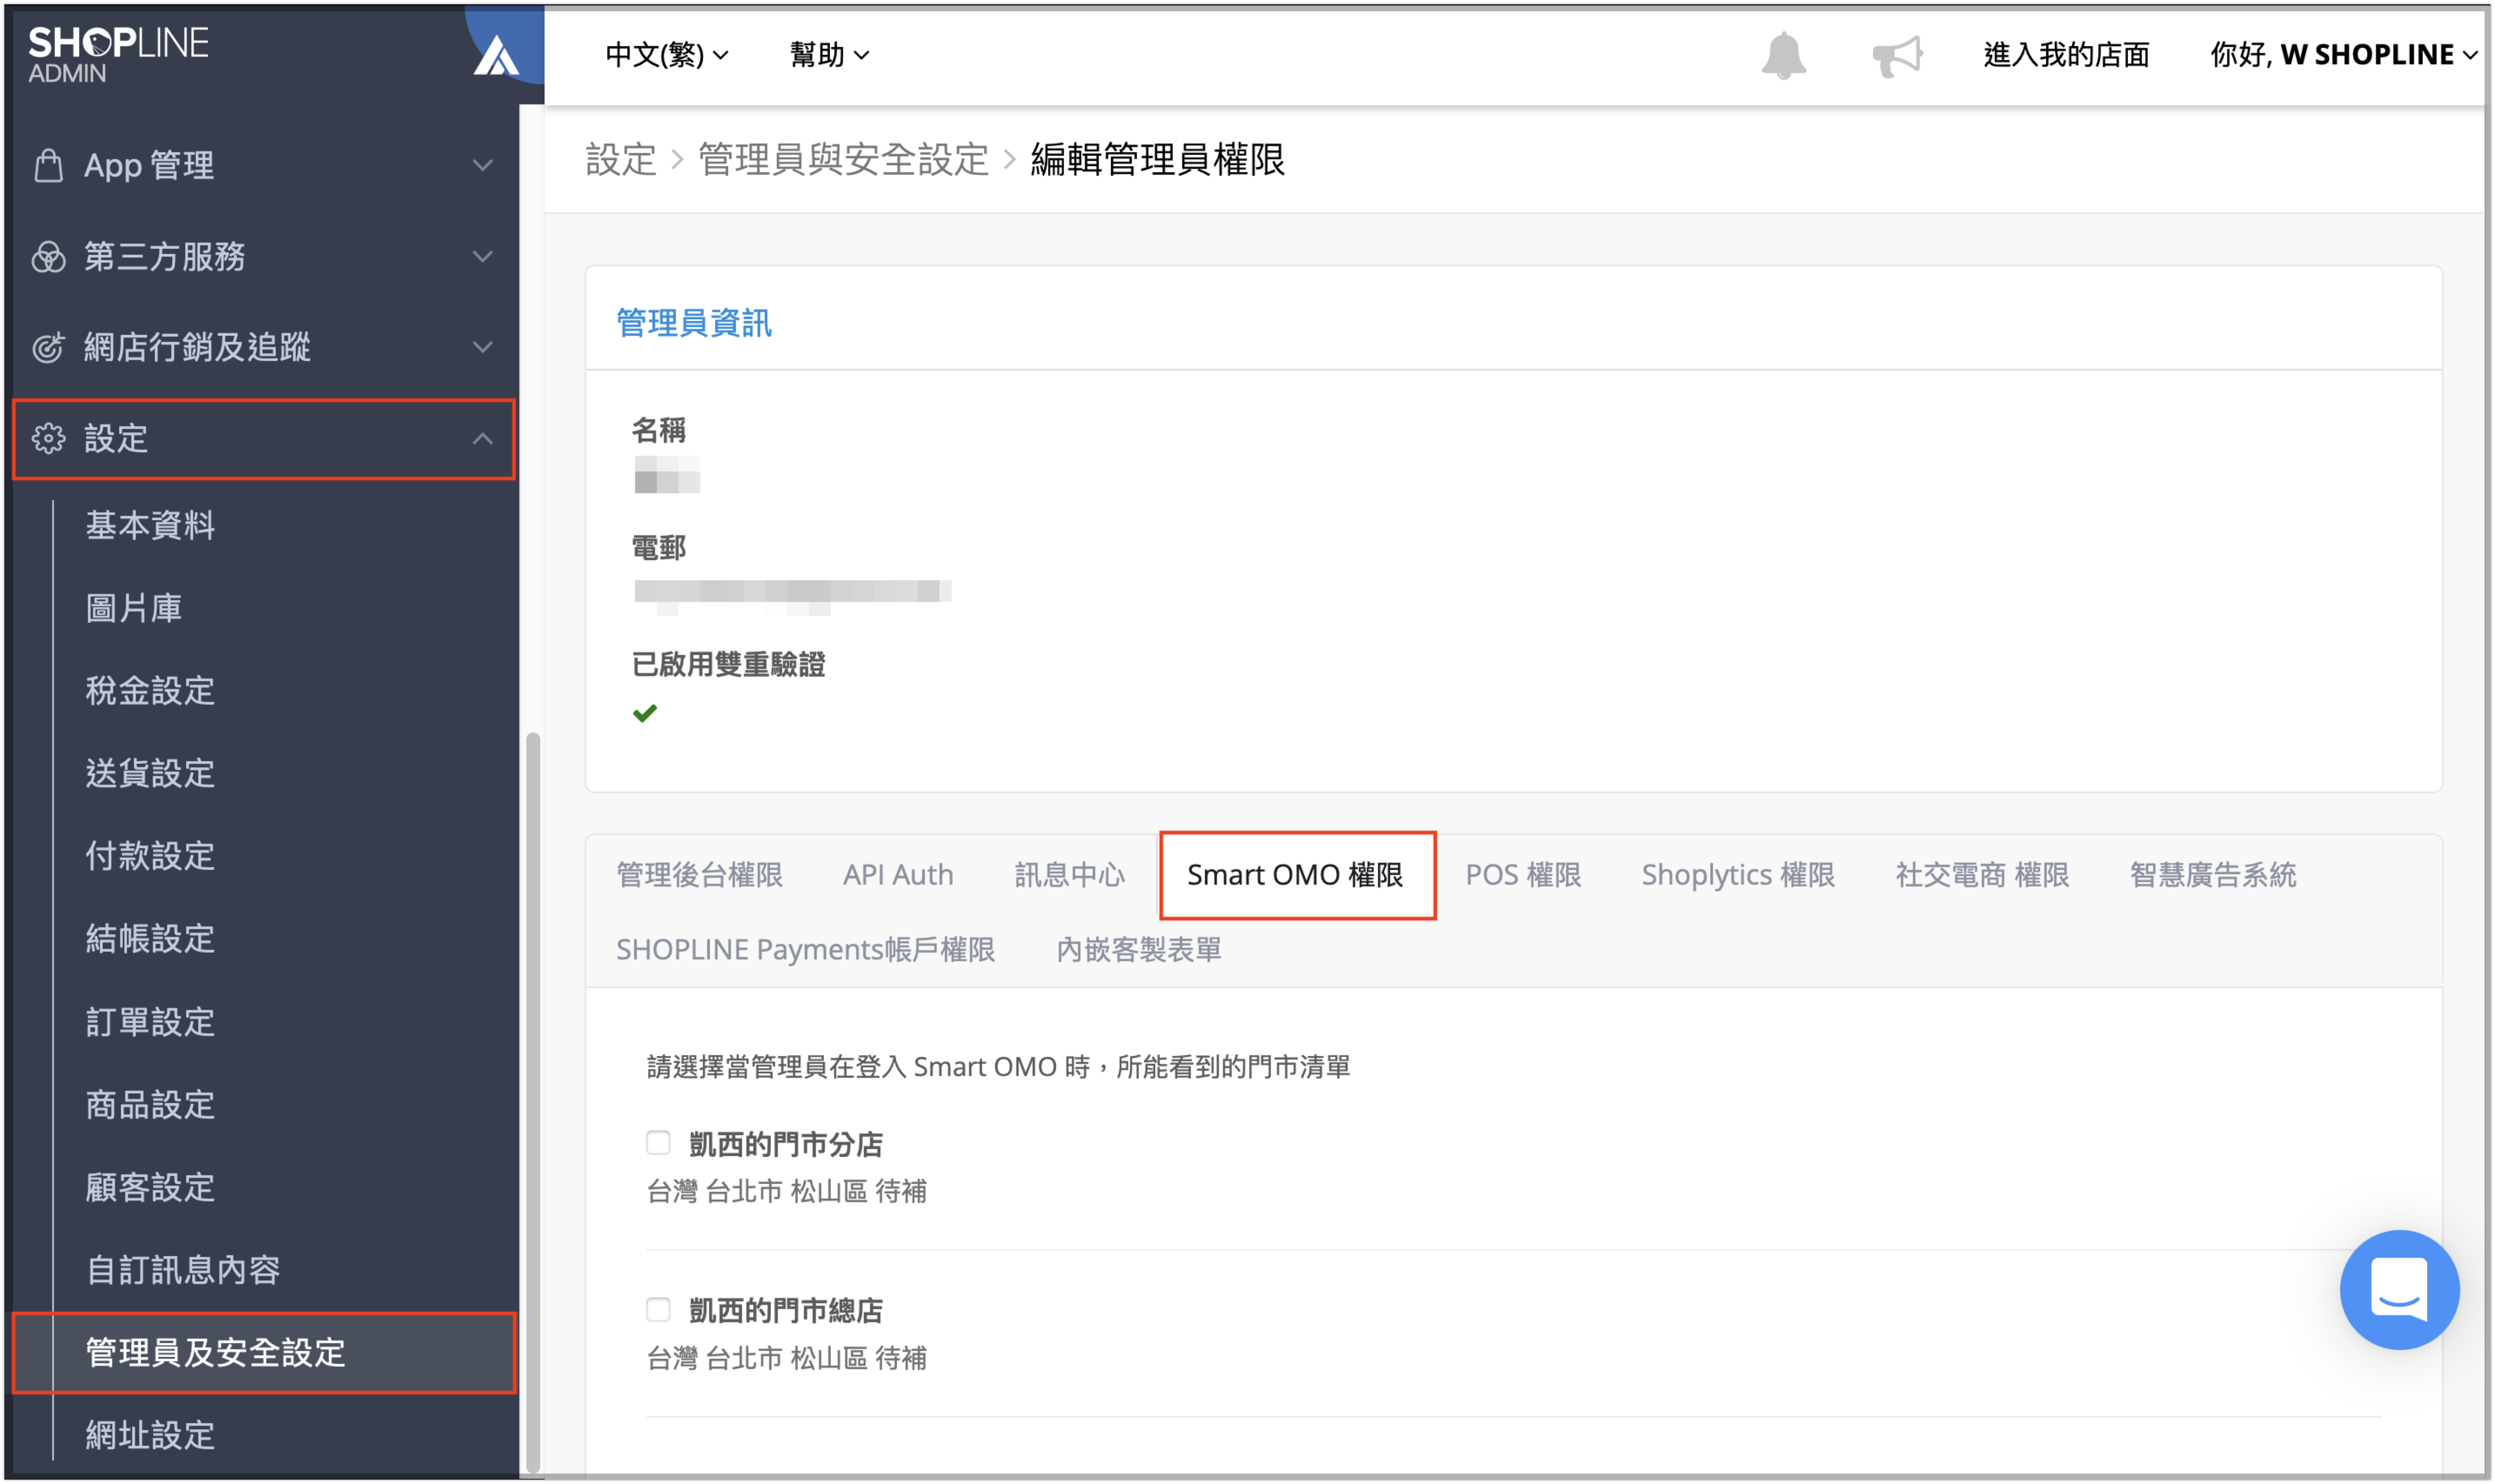Open the announcements megaphone icon

(x=1897, y=56)
